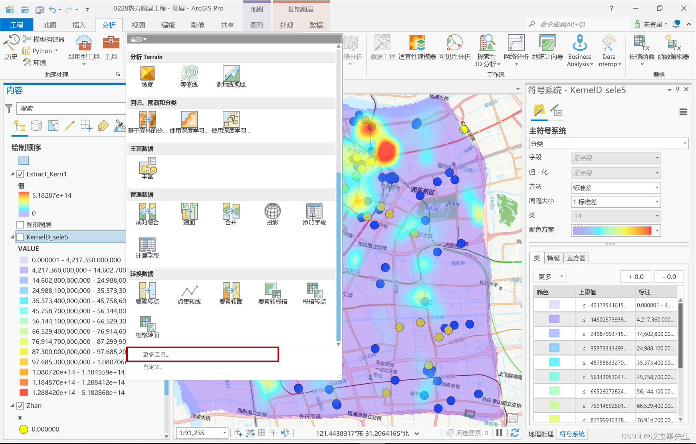The width and height of the screenshot is (696, 444).
Task: Open symbology panel hamburger menu
Action: pyautogui.click(x=683, y=112)
